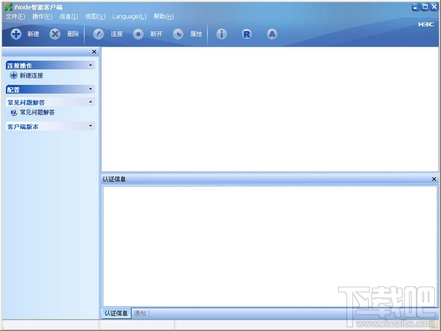Close the 认证信息 panel
The height and width of the screenshot is (331, 441).
point(434,179)
